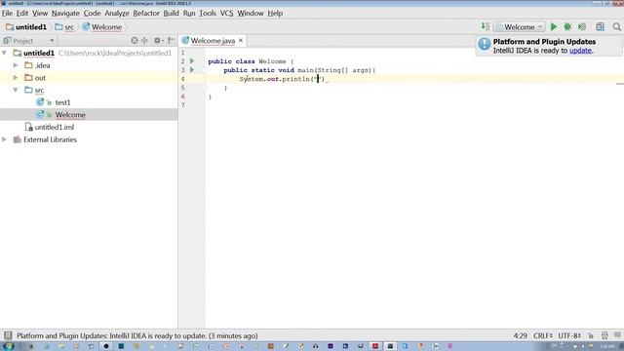Start debugging with the green bug icon

tap(567, 27)
